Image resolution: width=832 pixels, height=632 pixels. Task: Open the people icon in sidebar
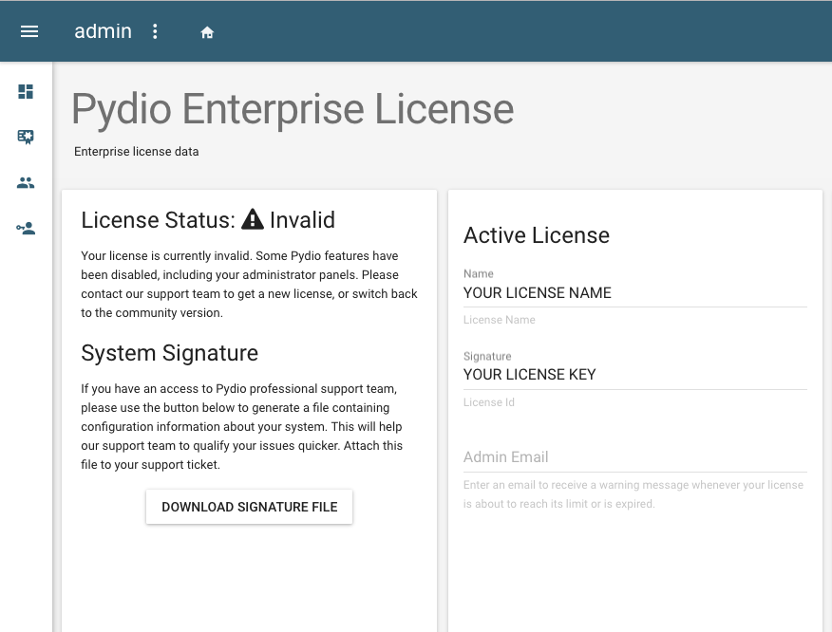point(26,183)
